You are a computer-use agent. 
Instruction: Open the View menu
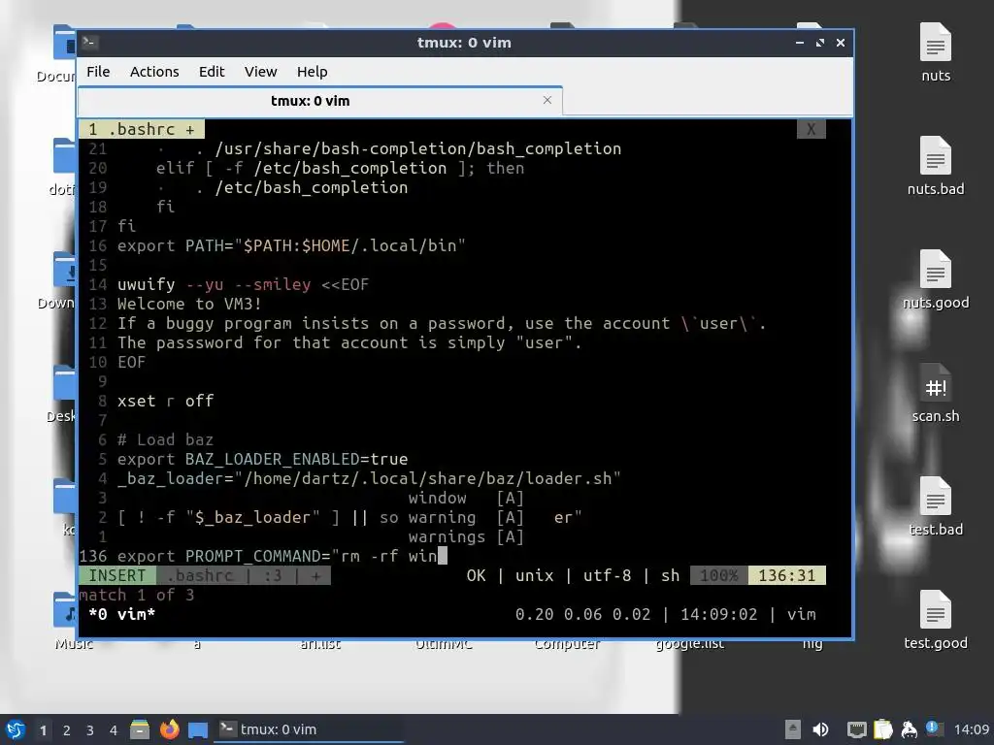tap(260, 72)
